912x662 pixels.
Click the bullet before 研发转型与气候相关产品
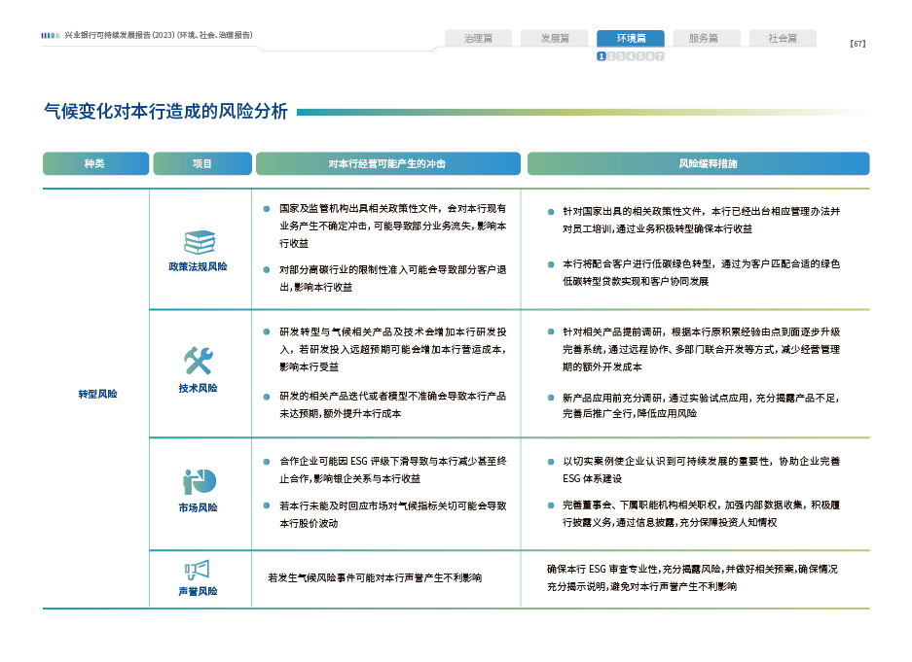266,331
